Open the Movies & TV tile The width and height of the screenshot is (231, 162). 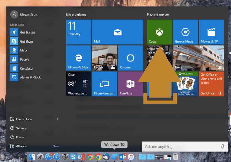[x=211, y=32]
